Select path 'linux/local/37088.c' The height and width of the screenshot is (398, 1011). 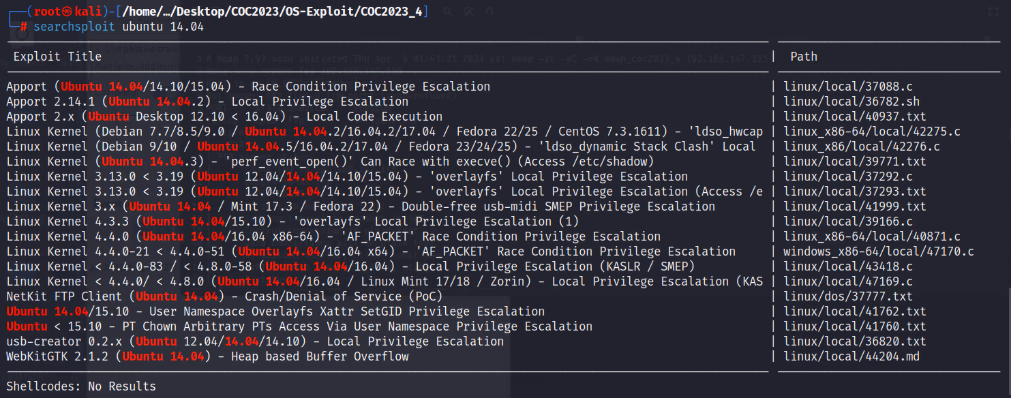click(x=848, y=87)
